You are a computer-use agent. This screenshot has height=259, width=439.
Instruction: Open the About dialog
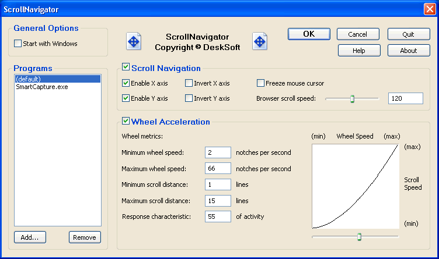(409, 51)
